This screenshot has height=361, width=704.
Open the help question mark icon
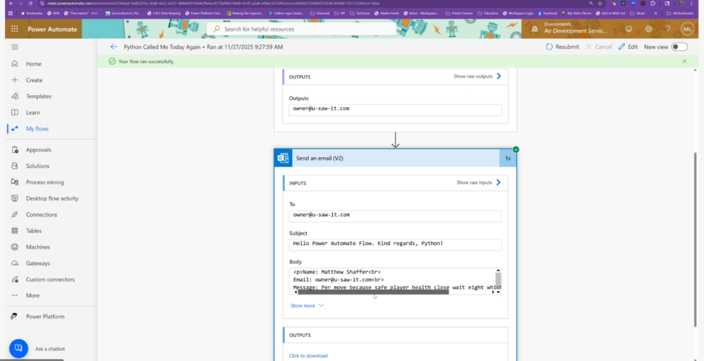click(668, 29)
